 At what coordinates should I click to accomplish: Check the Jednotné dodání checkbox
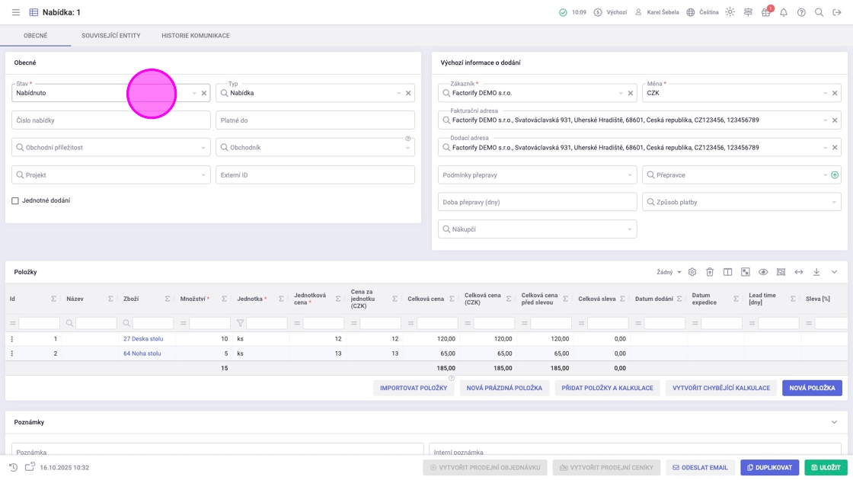[15, 201]
